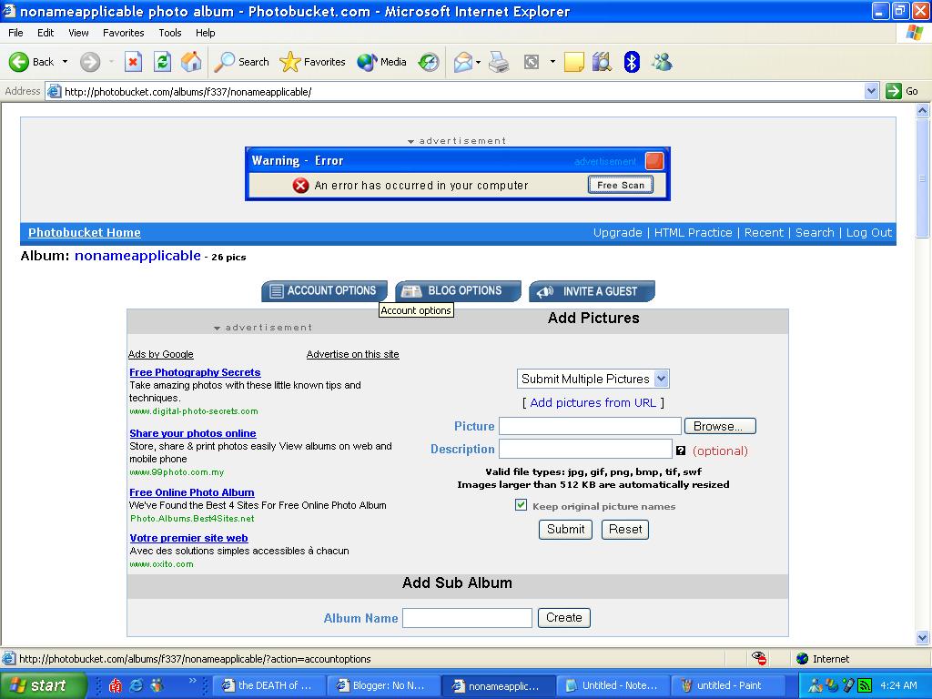Open the Favorites menu

pyautogui.click(x=124, y=33)
